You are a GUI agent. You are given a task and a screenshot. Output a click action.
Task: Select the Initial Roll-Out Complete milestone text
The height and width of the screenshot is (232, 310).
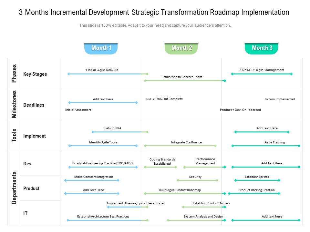click(164, 99)
